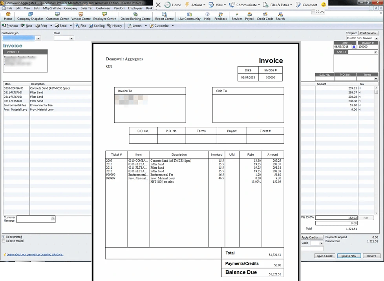Click the smiley feedback icon
Screen dimensions: 384x281
pyautogui.click(x=324, y=5)
